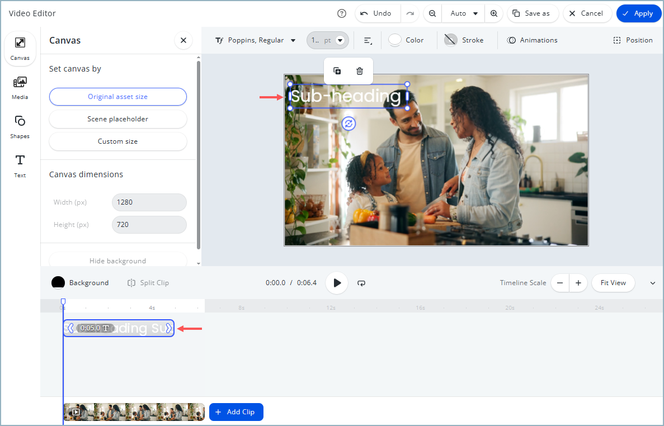
Task: Play the video preview
Action: (x=337, y=283)
